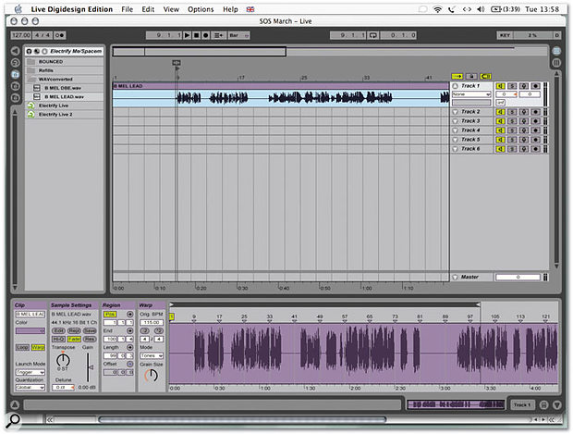This screenshot has height=434, width=573.
Task: Collapse the WAVconverted folder
Action: (x=65, y=79)
